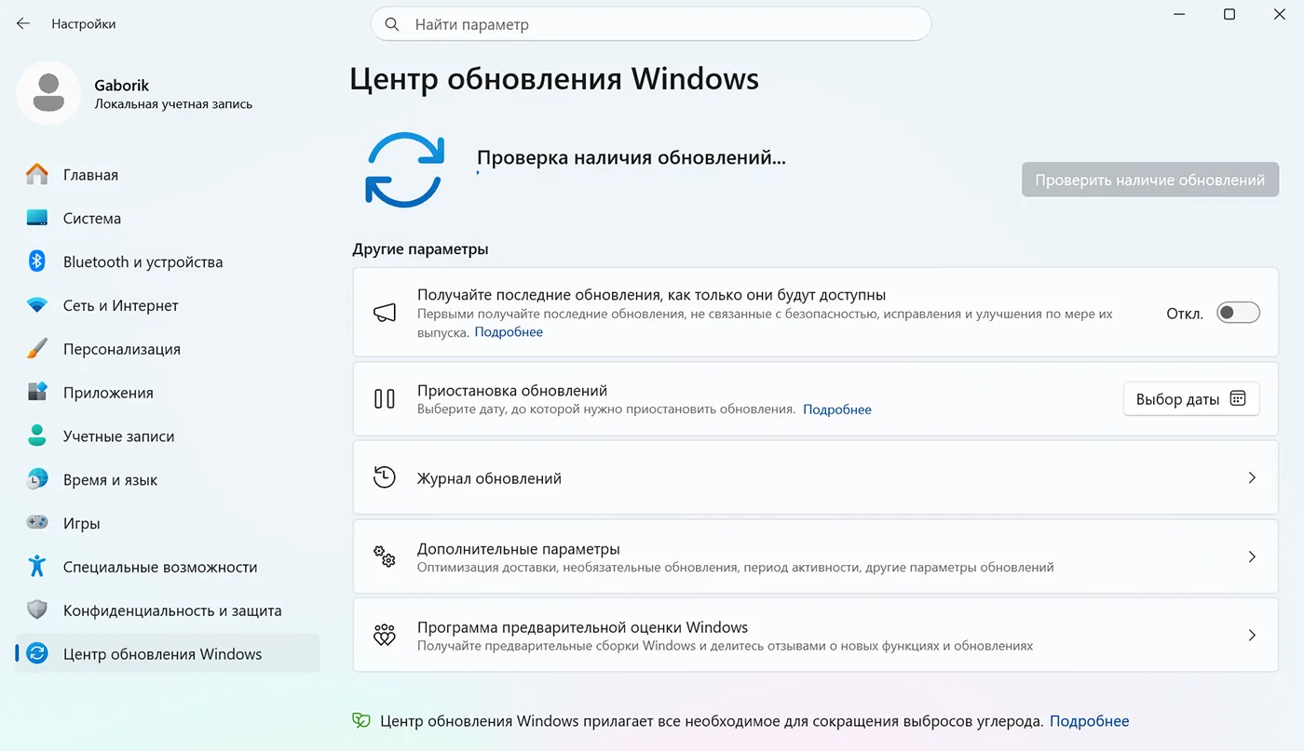The width and height of the screenshot is (1304, 751).
Task: Go to the Система section
Action: click(168, 219)
